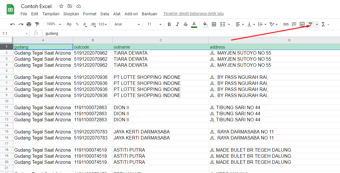
Task: Click the formula bar containing gudang
Action: click(192, 33)
